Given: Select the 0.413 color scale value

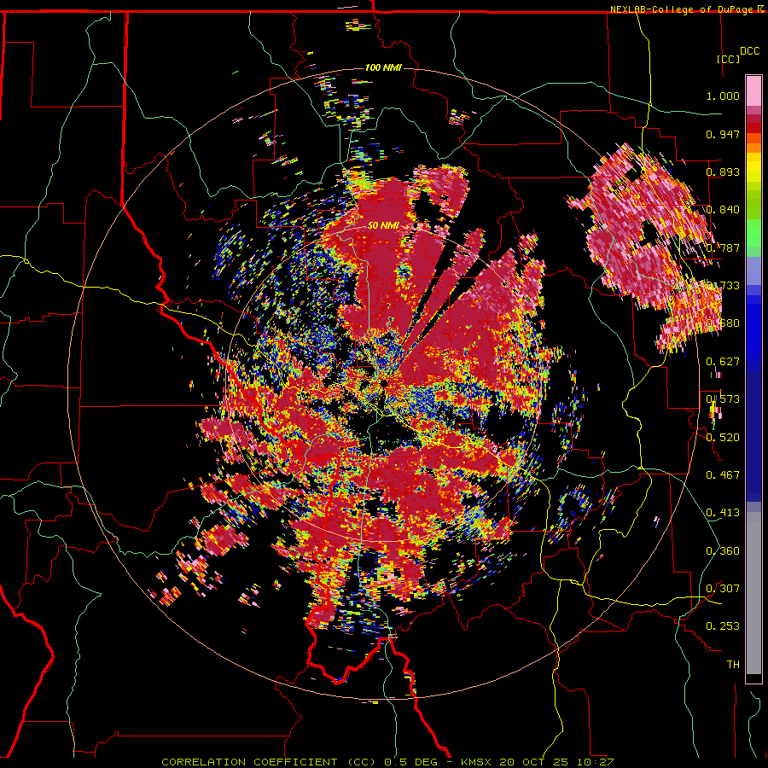Looking at the screenshot, I should coord(723,513).
